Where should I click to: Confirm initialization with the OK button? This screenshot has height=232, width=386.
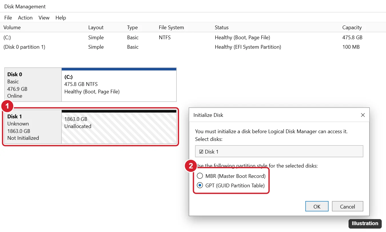pyautogui.click(x=317, y=207)
